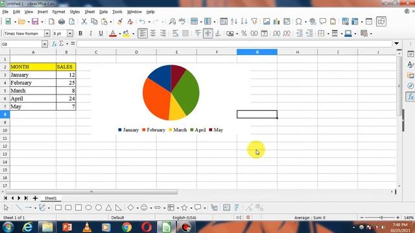Viewport: 415px width, 233px height.
Task: Open the Tools menu
Action: (x=117, y=12)
